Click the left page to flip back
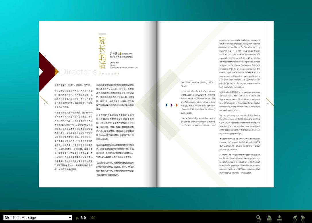 coord(98,104)
